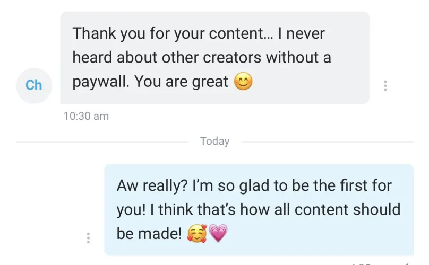This screenshot has height=265, width=429.
Task: Click the "10:30 am" message timestamp
Action: tap(85, 116)
